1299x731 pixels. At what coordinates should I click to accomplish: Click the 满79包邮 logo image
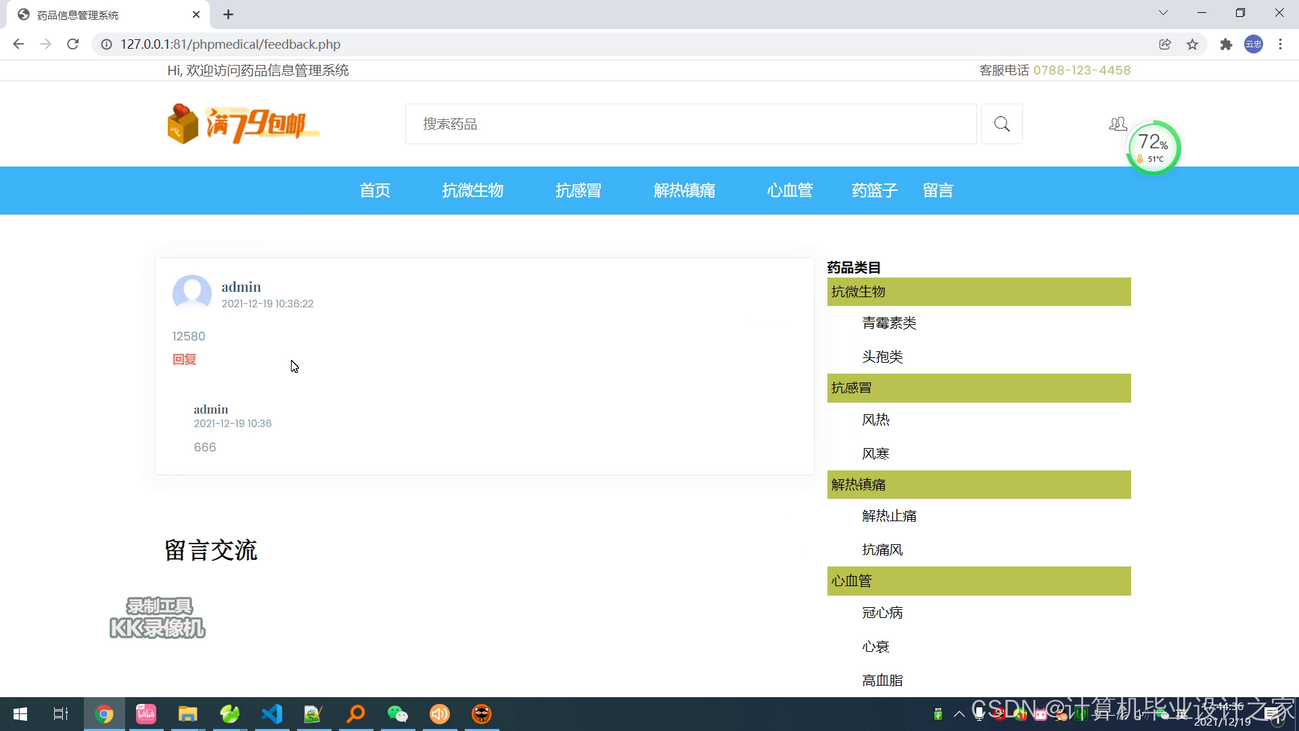click(244, 125)
